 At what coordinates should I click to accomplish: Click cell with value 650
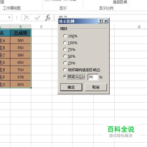[21, 62]
